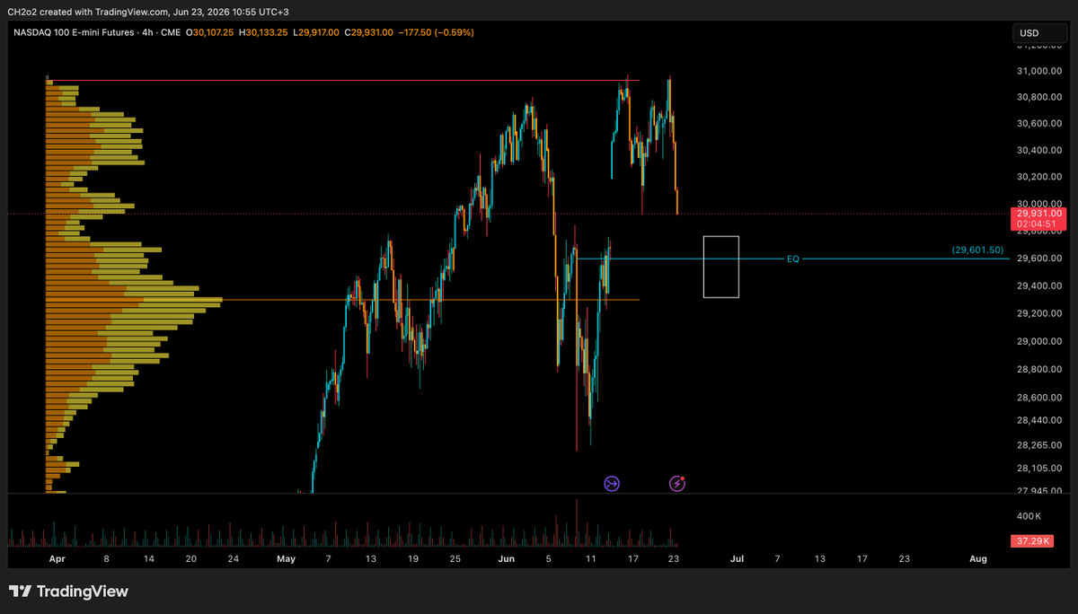Click the May label on the time axis
1078x614 pixels.
pos(286,558)
